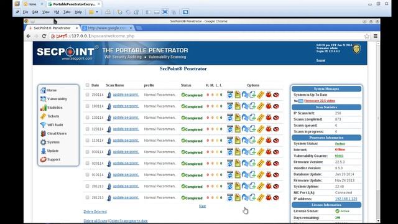Switch to the google.com Chrome tab
Image resolution: width=398 pixels, height=224 pixels.
(108, 28)
